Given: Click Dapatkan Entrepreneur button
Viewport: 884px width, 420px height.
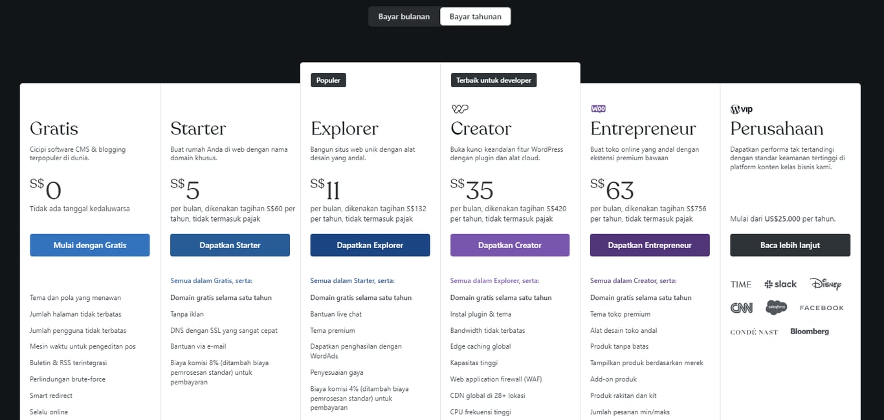Looking at the screenshot, I should pyautogui.click(x=649, y=245).
